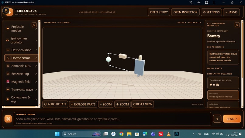Click the Terranexus hand logo icon
The width and height of the screenshot is (245, 138).
[x=6, y=11]
